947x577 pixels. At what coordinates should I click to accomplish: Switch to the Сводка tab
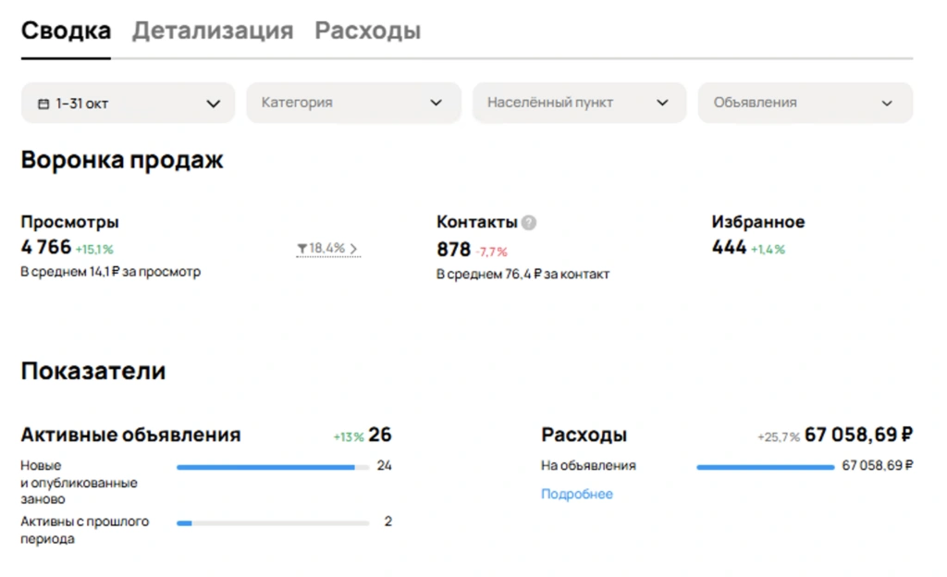[x=66, y=31]
